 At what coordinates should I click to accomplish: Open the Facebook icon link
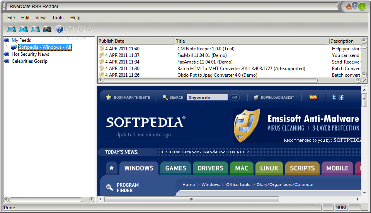(x=341, y=97)
